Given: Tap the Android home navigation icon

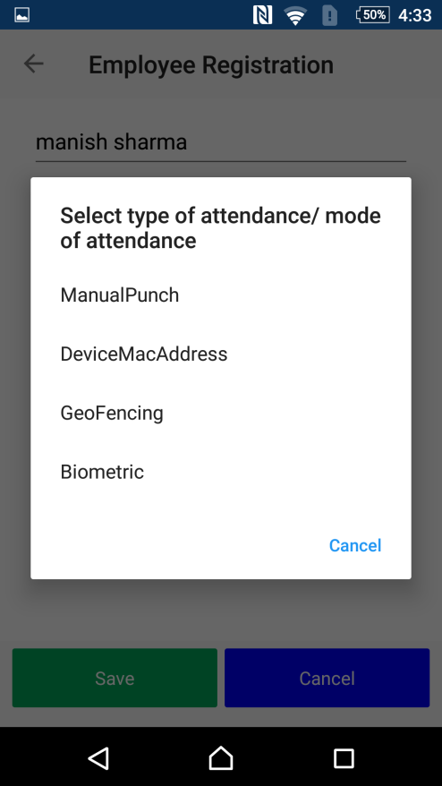Looking at the screenshot, I should click(221, 757).
